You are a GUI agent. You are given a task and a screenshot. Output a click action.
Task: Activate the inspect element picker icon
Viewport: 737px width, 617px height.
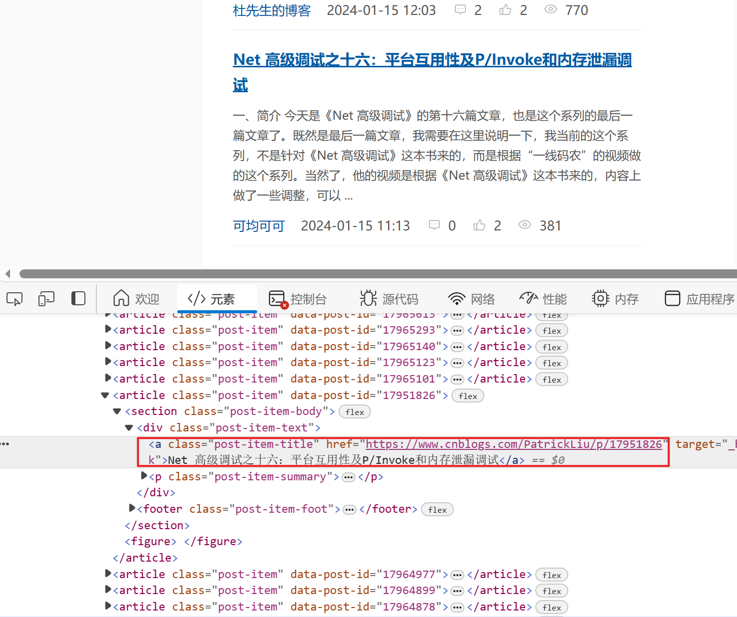(x=14, y=299)
